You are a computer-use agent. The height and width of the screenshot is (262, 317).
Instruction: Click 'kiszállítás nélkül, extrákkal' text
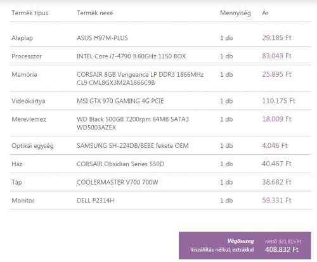(x=223, y=250)
